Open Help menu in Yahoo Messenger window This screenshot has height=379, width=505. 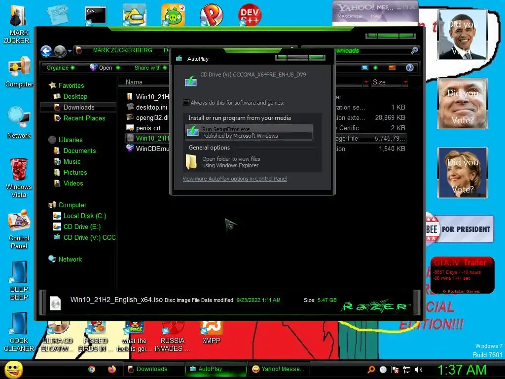click(x=376, y=16)
